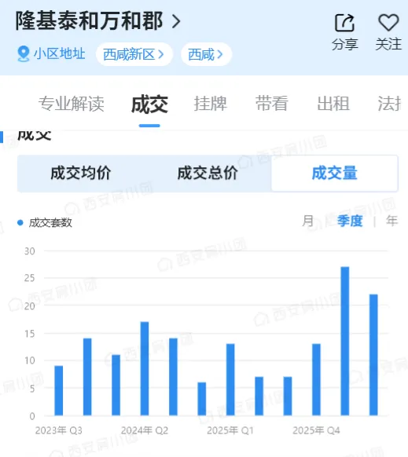This screenshot has height=457, width=408.
Task: Expand the 隆基泰和万和郡 title chevron
Action: coord(176,21)
